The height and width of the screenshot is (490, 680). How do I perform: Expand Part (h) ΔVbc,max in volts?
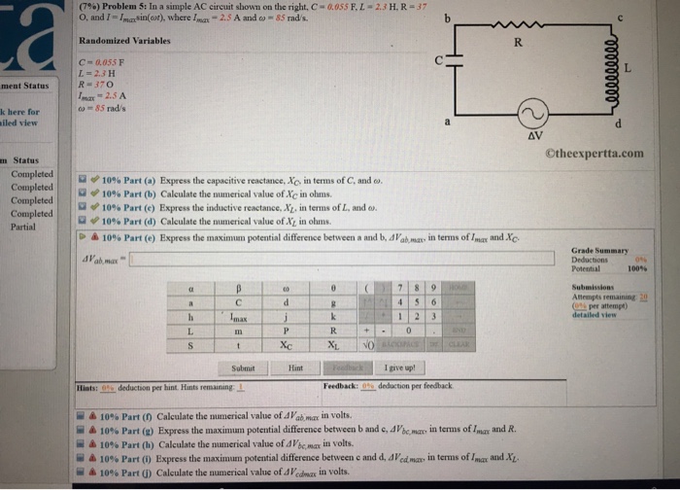pos(81,444)
